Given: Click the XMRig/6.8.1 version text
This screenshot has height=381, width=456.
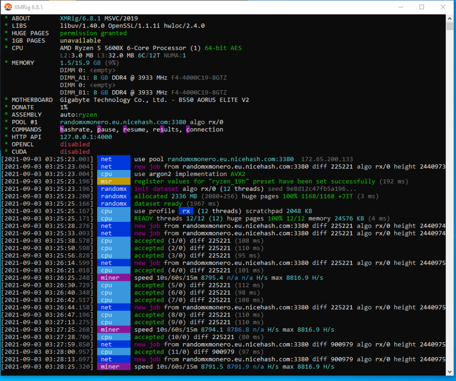Looking at the screenshot, I should pos(80,18).
